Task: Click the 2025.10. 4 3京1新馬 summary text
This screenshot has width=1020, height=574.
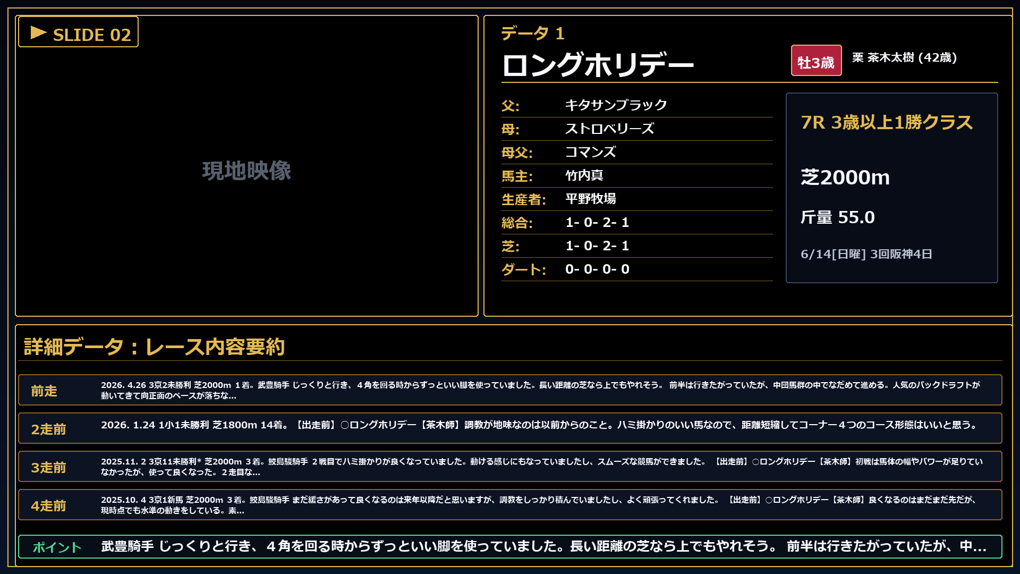Action: [x=539, y=505]
